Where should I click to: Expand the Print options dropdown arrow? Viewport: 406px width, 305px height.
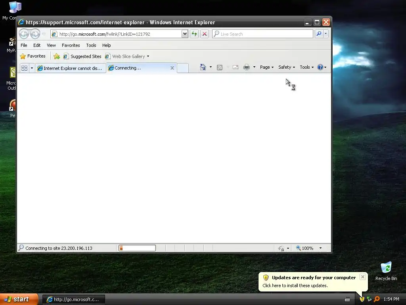pos(254,67)
